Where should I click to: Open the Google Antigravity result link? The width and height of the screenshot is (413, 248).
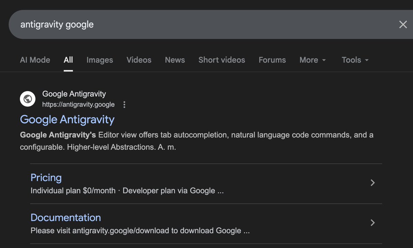point(67,119)
